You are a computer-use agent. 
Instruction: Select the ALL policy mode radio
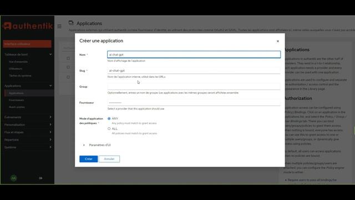[x=109, y=128]
